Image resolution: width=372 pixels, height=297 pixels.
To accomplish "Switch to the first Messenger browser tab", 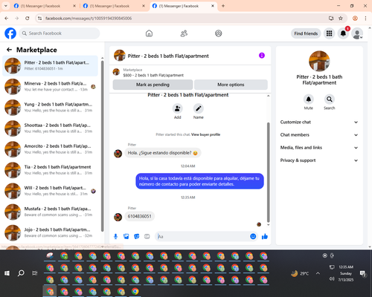I will (x=45, y=6).
